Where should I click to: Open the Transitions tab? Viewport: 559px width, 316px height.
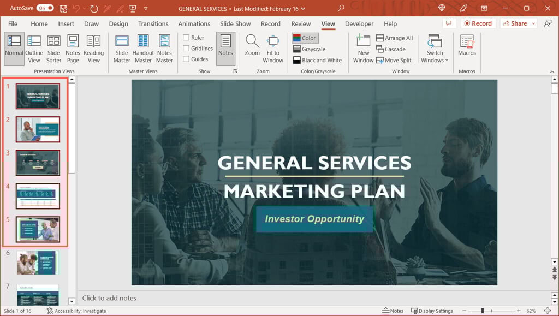[153, 24]
